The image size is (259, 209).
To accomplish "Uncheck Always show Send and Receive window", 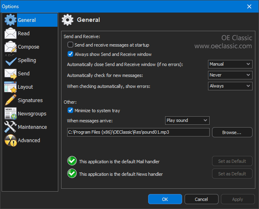I will (70, 54).
